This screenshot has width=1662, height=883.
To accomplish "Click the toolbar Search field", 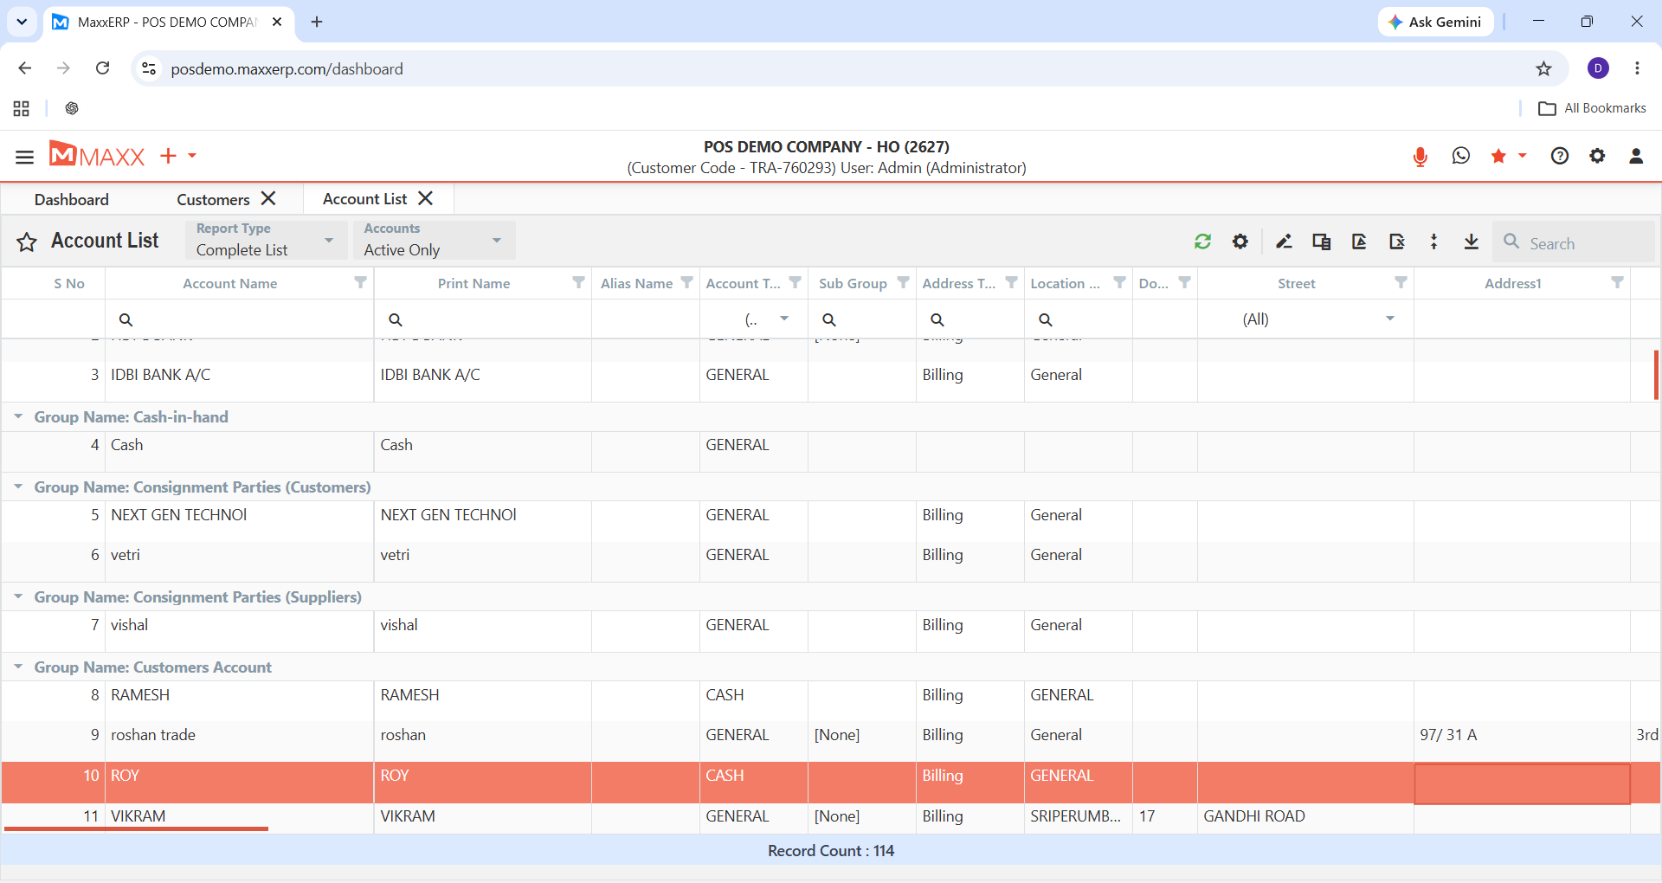I will click(1574, 242).
